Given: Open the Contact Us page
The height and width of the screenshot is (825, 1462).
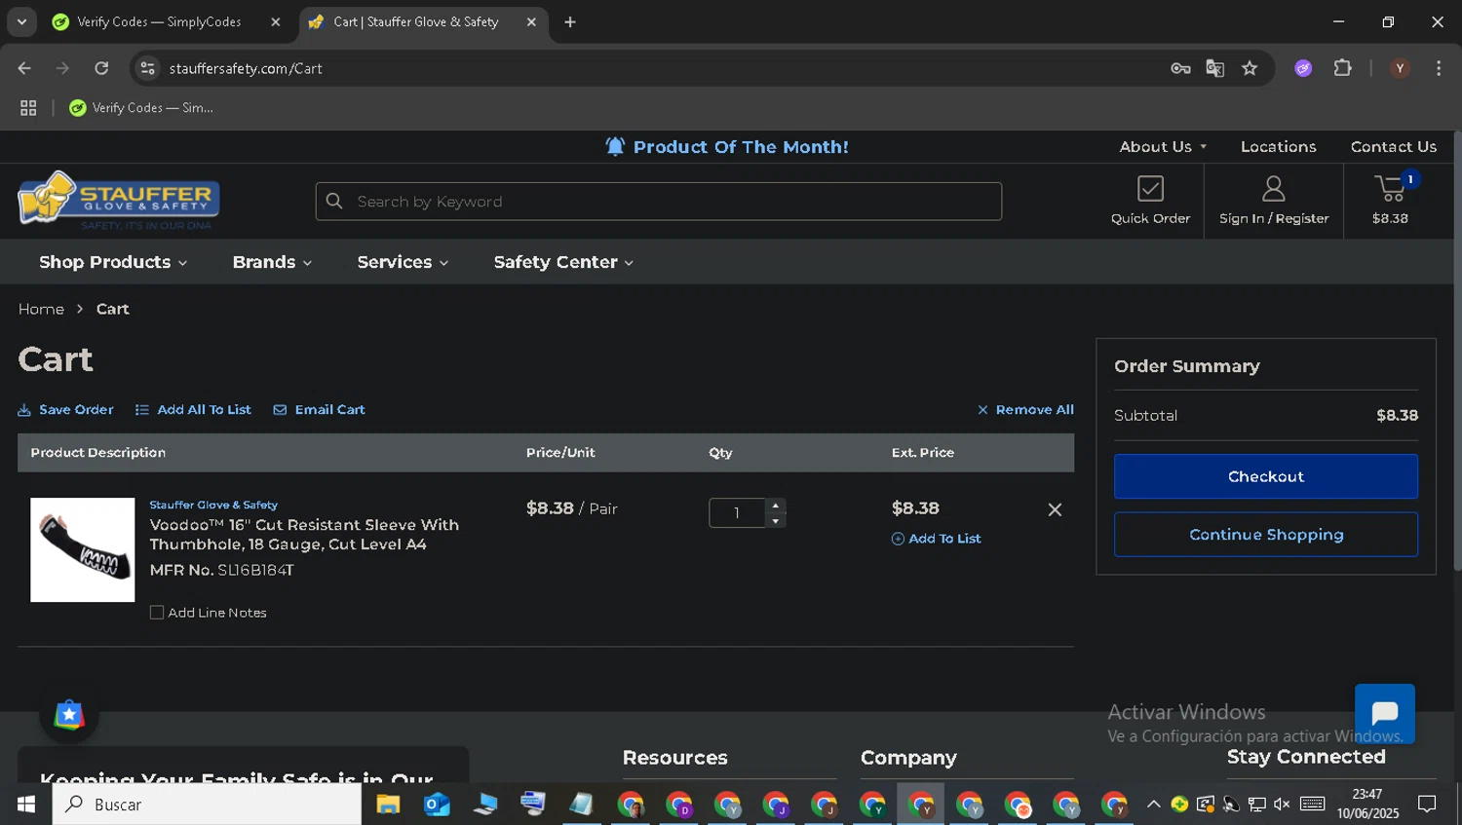Looking at the screenshot, I should tap(1393, 146).
